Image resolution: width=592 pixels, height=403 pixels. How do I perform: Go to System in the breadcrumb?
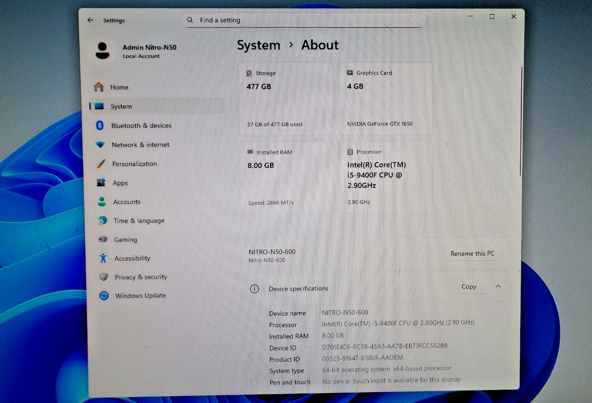click(259, 45)
